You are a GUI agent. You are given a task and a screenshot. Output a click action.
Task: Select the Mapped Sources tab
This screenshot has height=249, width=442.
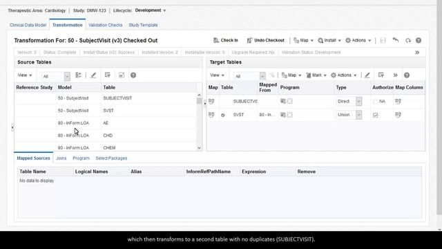coord(33,158)
